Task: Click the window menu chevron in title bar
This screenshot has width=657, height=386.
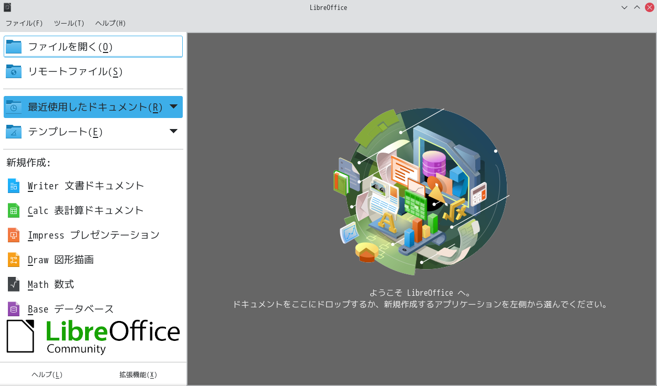Action: pos(624,7)
